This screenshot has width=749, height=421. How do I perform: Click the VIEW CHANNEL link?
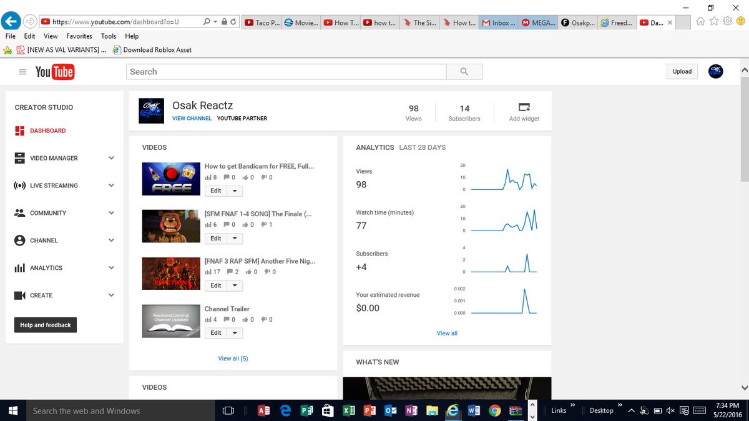pos(192,119)
